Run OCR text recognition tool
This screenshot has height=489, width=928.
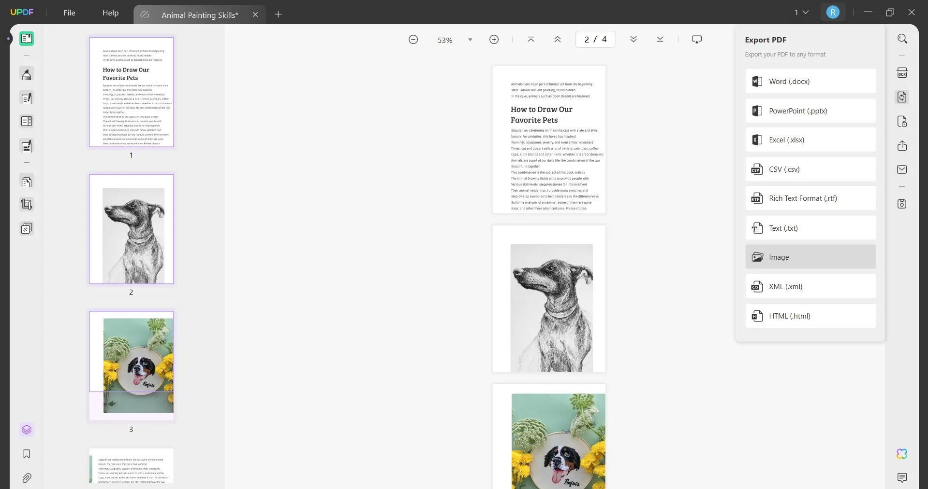point(902,73)
